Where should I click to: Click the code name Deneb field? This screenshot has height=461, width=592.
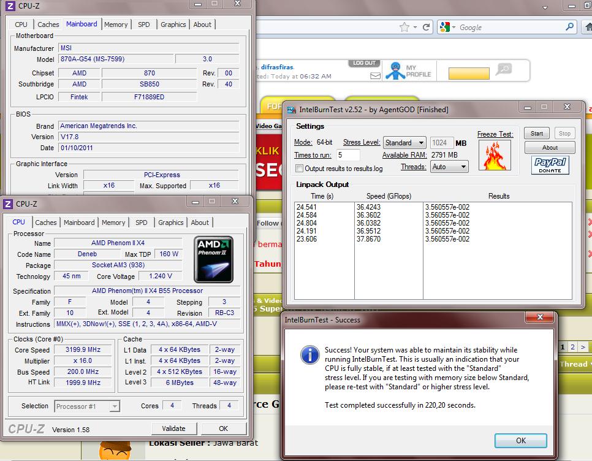[87, 254]
